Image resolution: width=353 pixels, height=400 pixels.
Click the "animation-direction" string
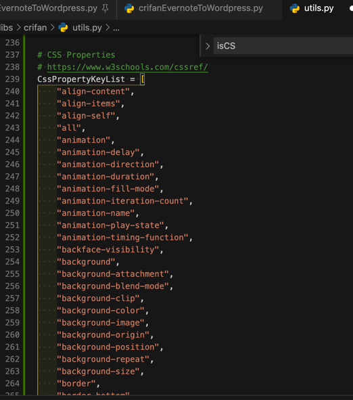(108, 164)
